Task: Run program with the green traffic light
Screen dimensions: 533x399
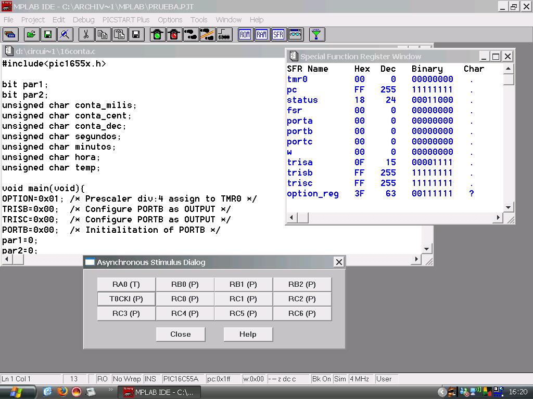Action: click(157, 35)
